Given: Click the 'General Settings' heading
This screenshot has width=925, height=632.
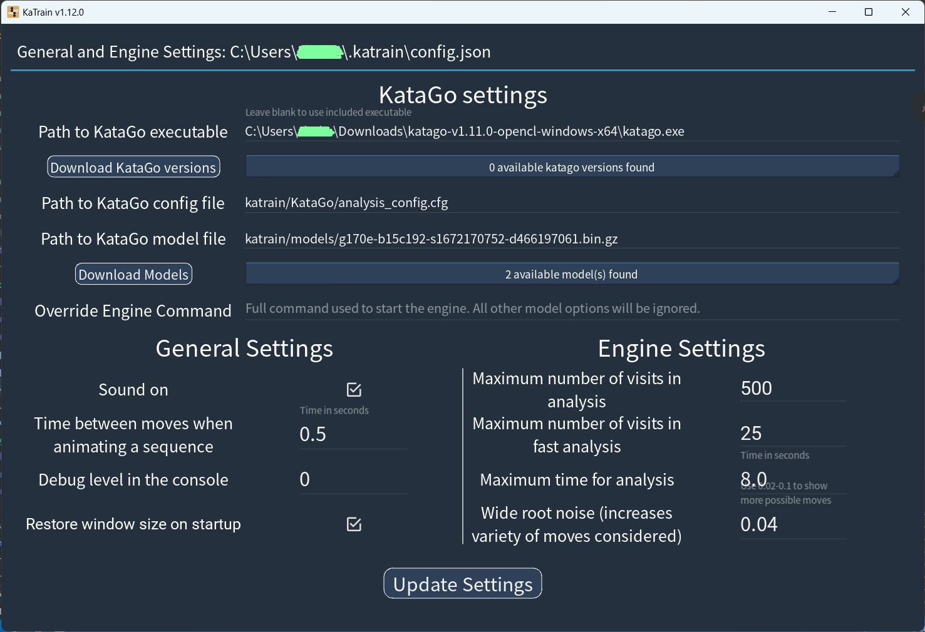Looking at the screenshot, I should (x=244, y=349).
